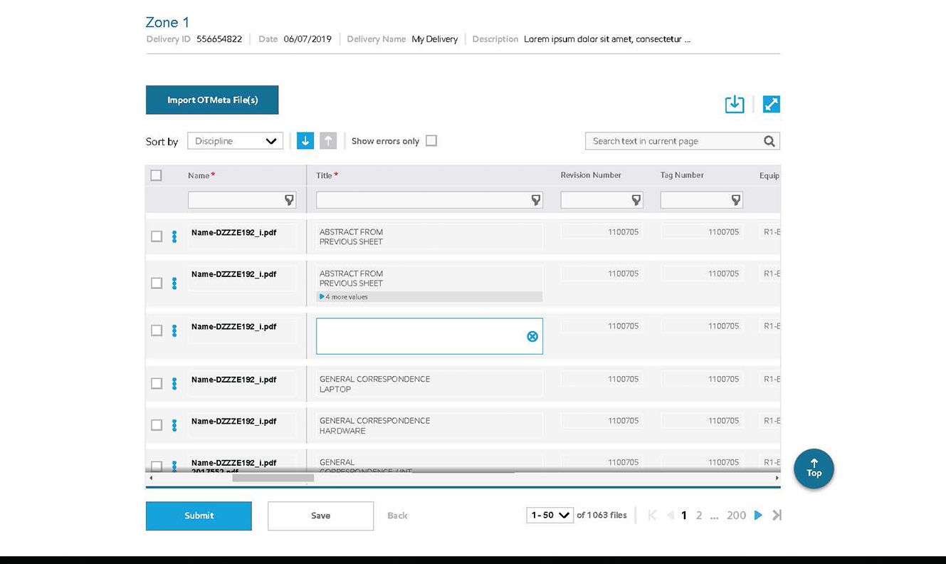The height and width of the screenshot is (564, 946).
Task: Go to the next page of files
Action: pos(757,515)
